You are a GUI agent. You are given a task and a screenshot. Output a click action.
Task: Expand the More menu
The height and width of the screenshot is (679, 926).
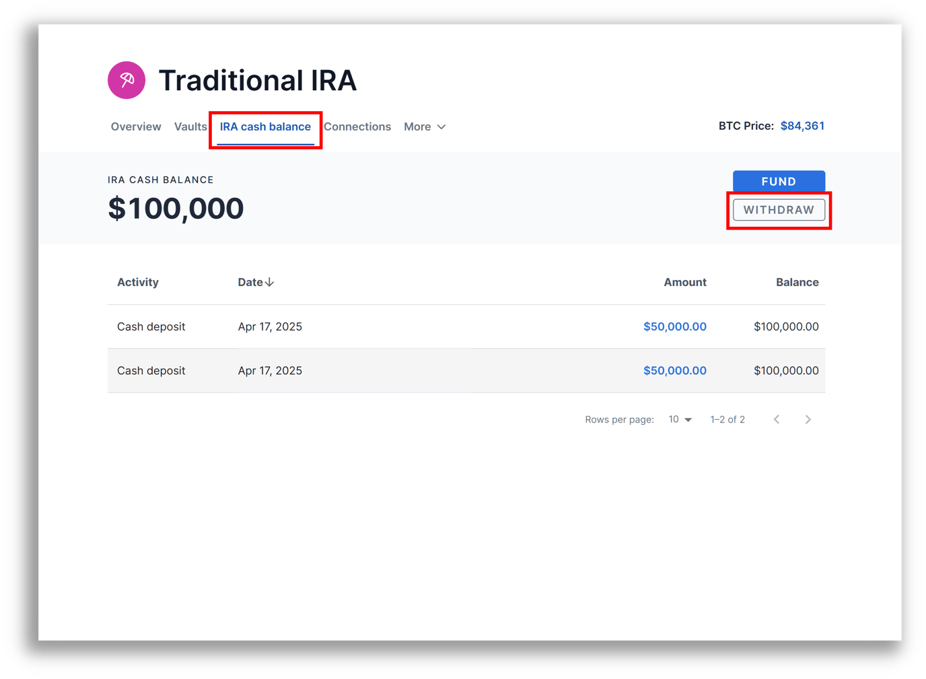coord(425,127)
